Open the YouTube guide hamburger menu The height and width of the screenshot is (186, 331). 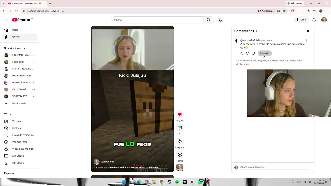tap(6, 20)
